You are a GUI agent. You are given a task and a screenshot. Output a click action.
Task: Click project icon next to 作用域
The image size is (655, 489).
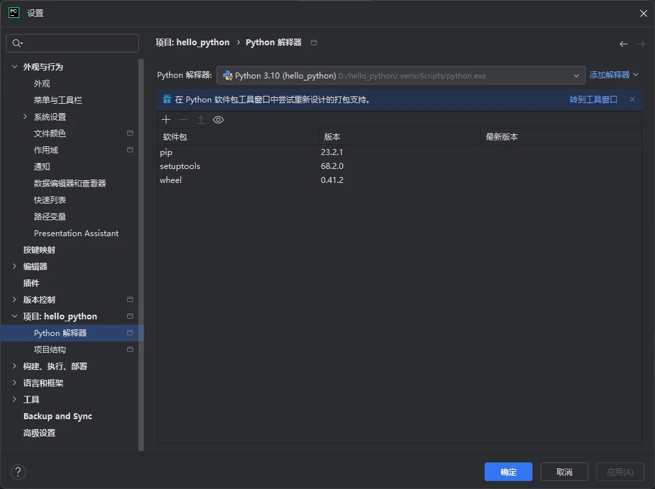(x=130, y=150)
